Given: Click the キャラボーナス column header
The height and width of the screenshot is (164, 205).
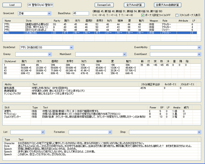Looking at the screenshot, I should pyautogui.click(x=171, y=85).
